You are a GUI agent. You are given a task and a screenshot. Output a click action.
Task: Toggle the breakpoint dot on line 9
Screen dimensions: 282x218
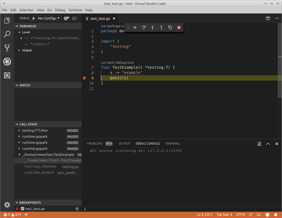[84, 78]
